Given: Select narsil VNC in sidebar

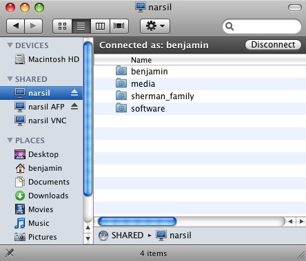Looking at the screenshot, I should pyautogui.click(x=41, y=121).
